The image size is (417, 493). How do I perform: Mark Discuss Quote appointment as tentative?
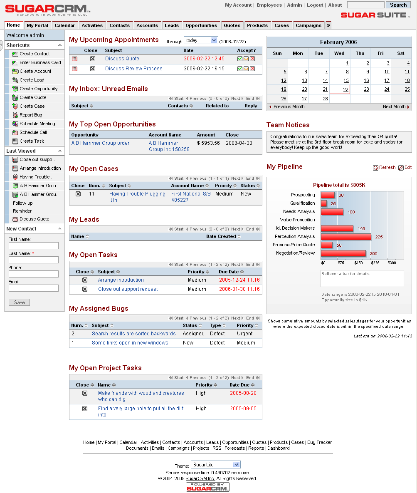246,59
